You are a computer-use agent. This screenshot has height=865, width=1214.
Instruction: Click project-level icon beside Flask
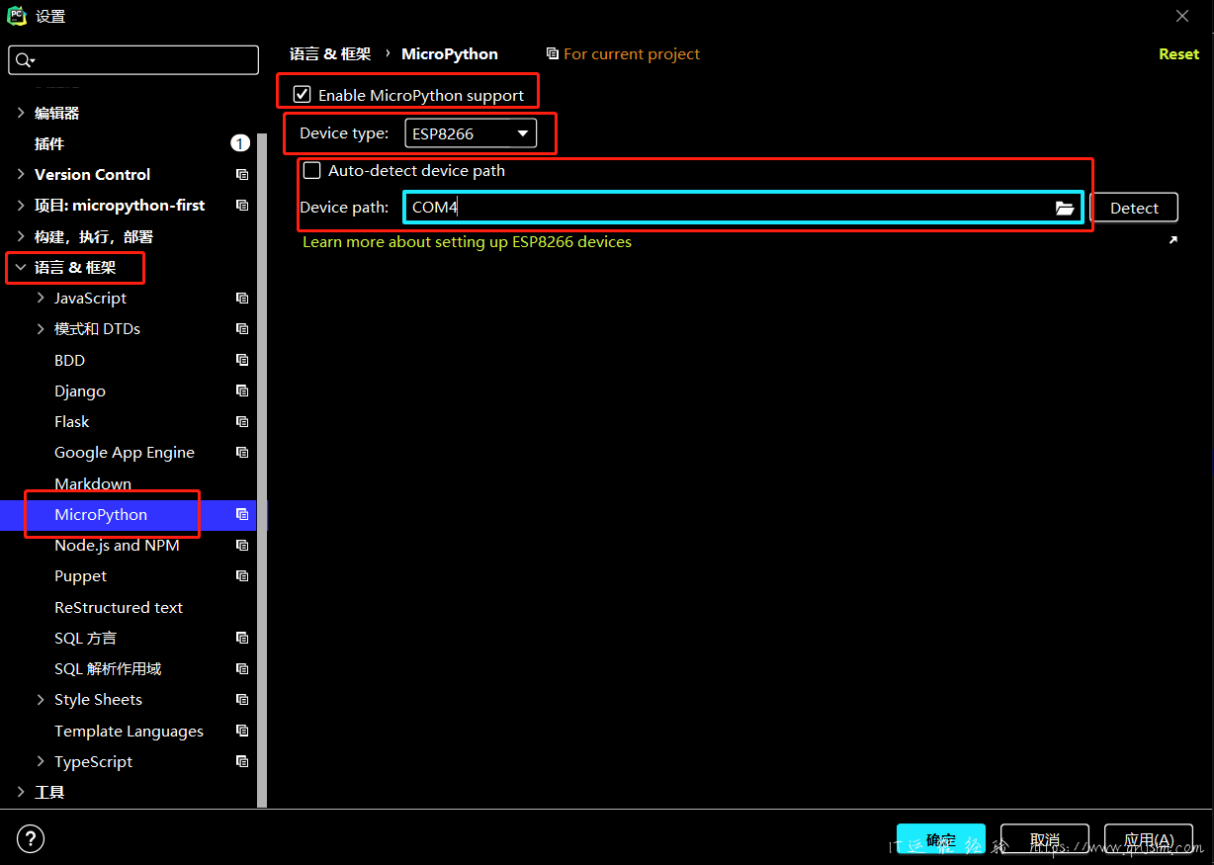pyautogui.click(x=241, y=421)
